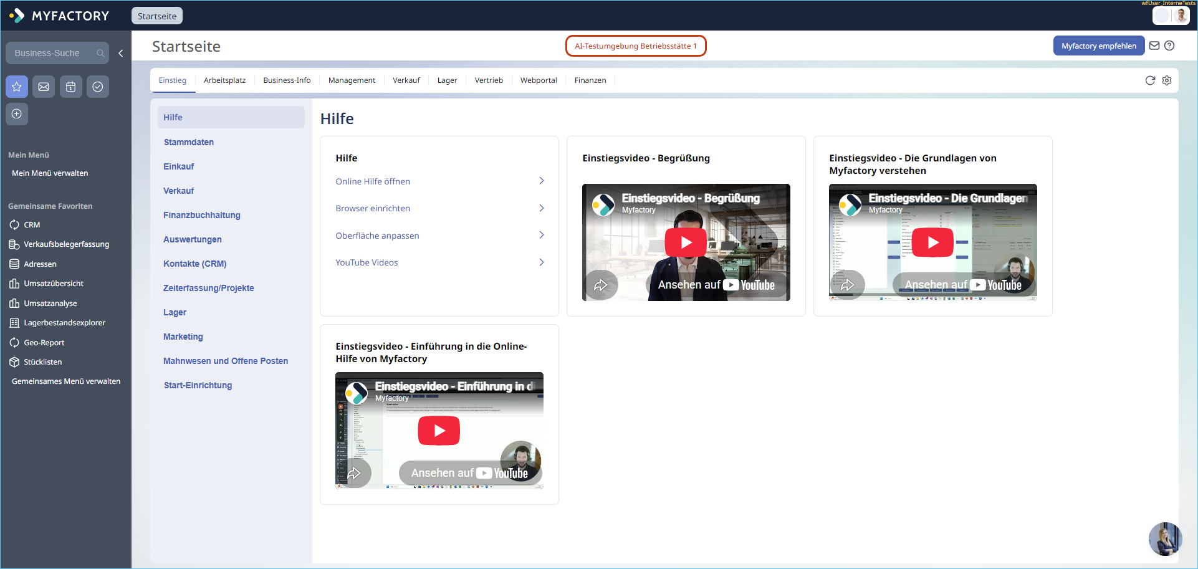Share the Grundlagen video
Image resolution: width=1198 pixels, height=569 pixels.
point(848,285)
